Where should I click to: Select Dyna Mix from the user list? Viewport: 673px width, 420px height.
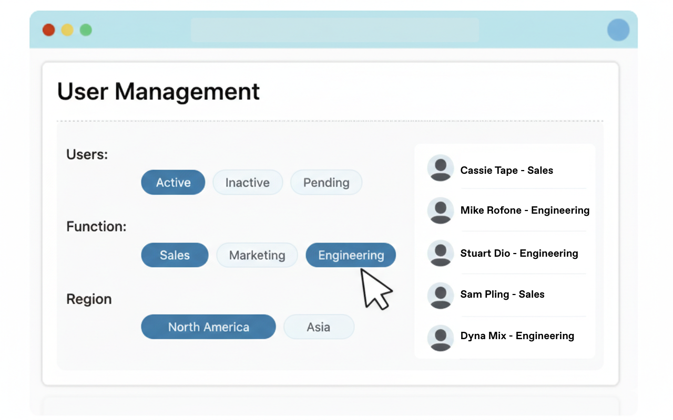tap(517, 335)
